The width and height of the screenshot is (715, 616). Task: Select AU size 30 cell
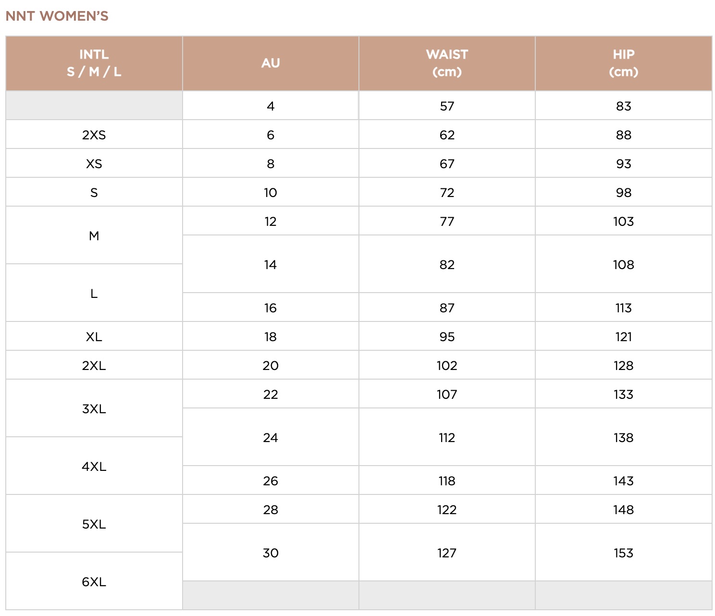[271, 553]
